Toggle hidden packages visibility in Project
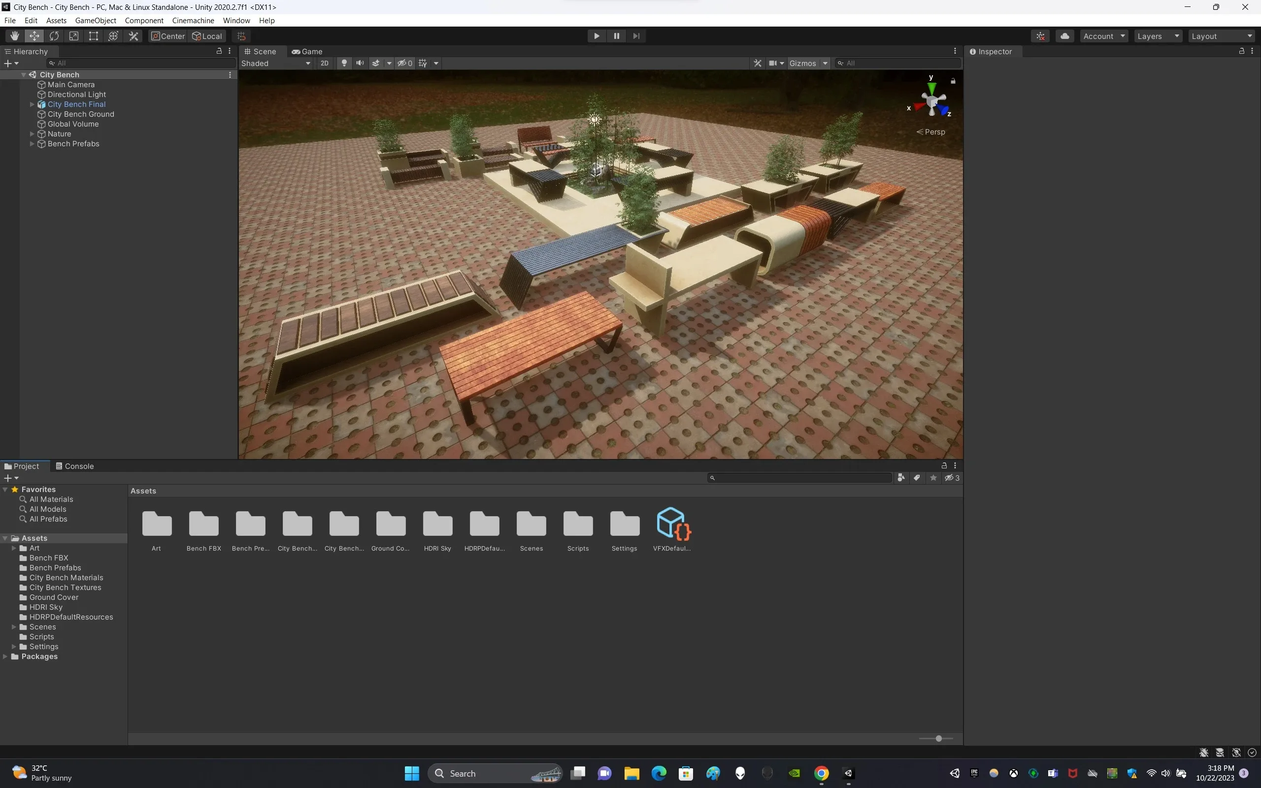This screenshot has width=1261, height=788. click(952, 478)
